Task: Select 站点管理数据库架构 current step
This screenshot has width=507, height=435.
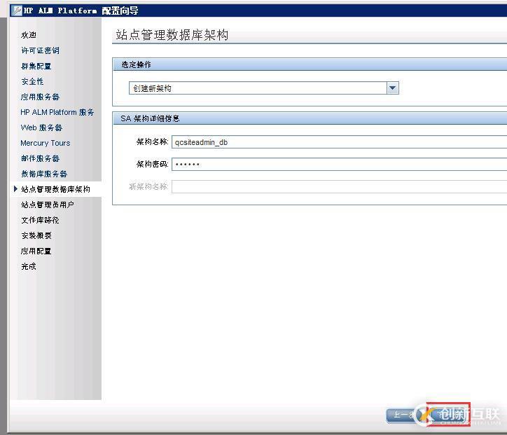Action: pos(55,189)
